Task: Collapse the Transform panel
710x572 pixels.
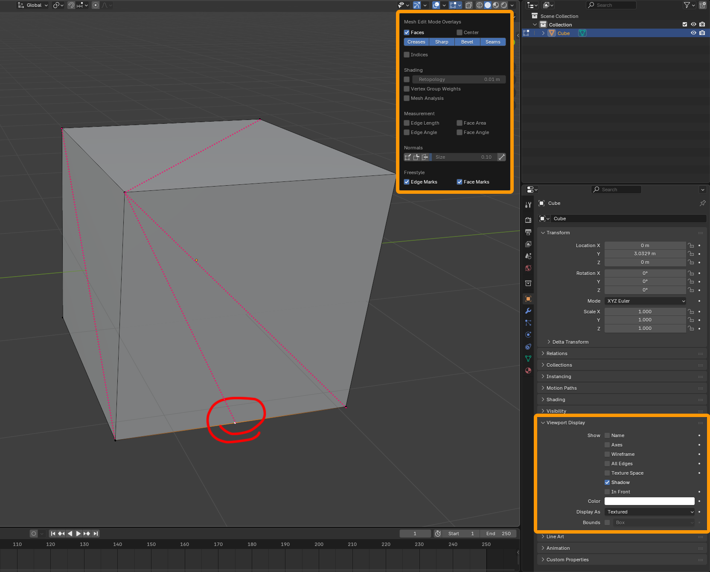Action: coord(543,233)
